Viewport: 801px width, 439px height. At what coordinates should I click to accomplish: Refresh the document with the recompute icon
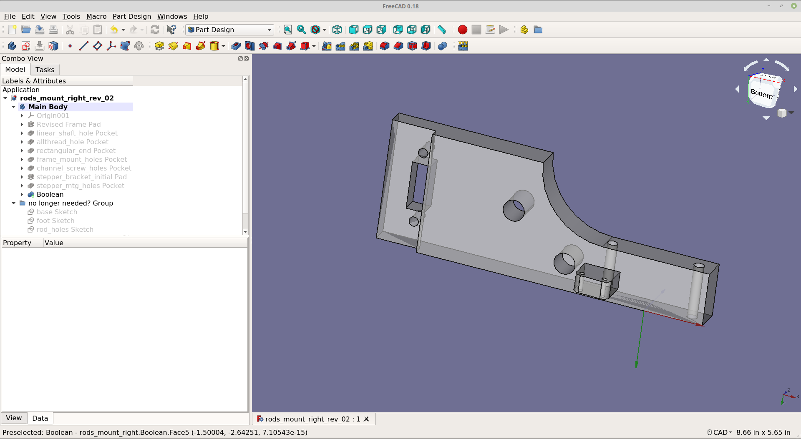(155, 30)
